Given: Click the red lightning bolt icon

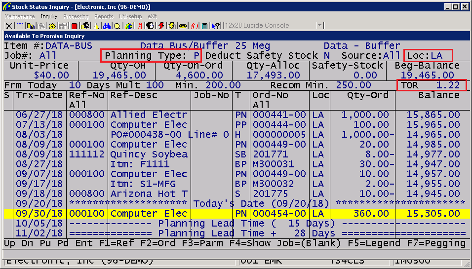Looking at the screenshot, I should pyautogui.click(x=161, y=26).
